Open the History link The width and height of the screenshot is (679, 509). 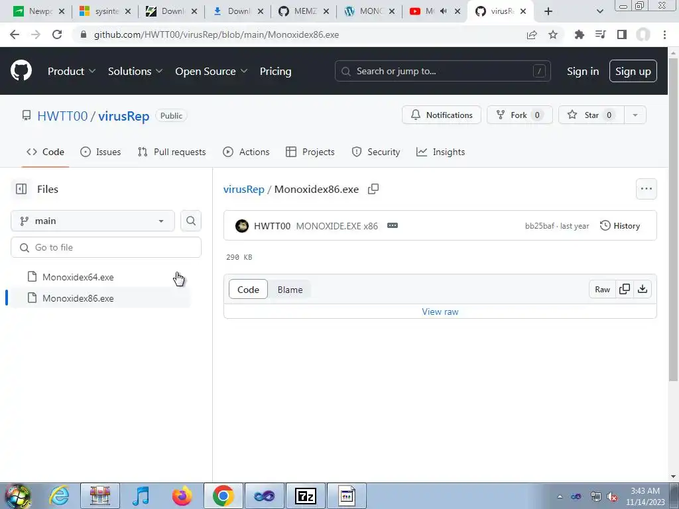620,226
